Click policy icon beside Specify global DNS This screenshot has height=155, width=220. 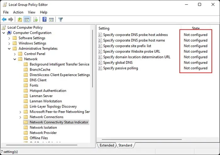(100, 63)
